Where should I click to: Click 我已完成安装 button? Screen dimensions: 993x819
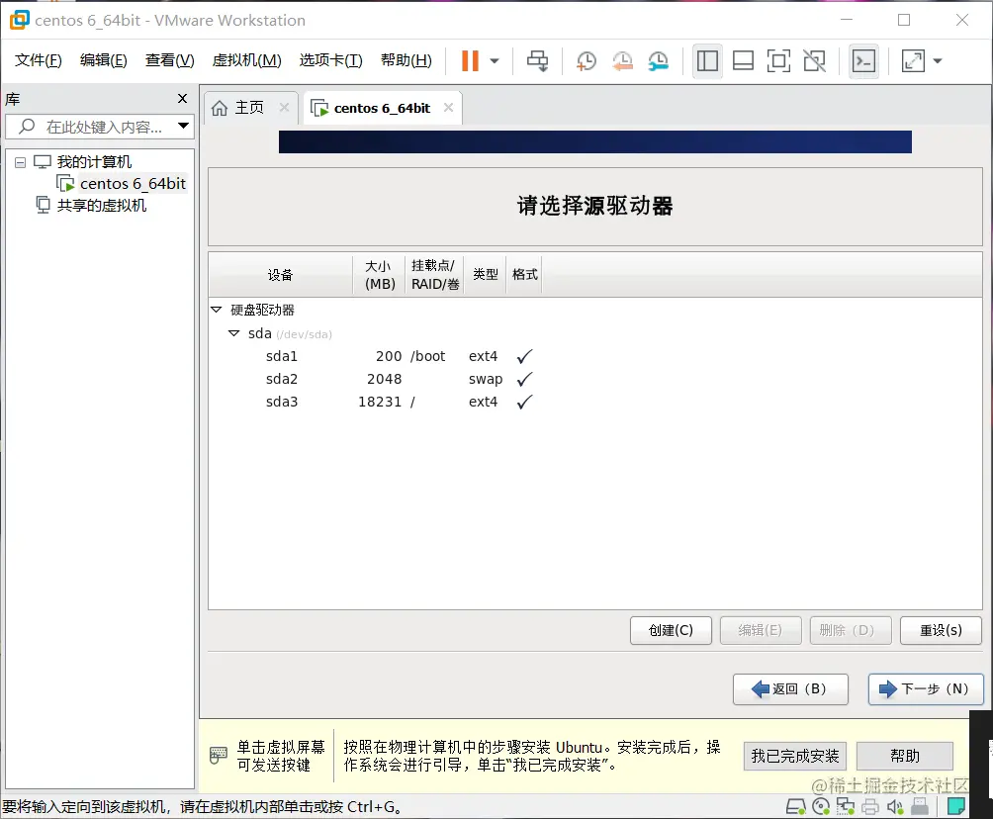coord(795,757)
